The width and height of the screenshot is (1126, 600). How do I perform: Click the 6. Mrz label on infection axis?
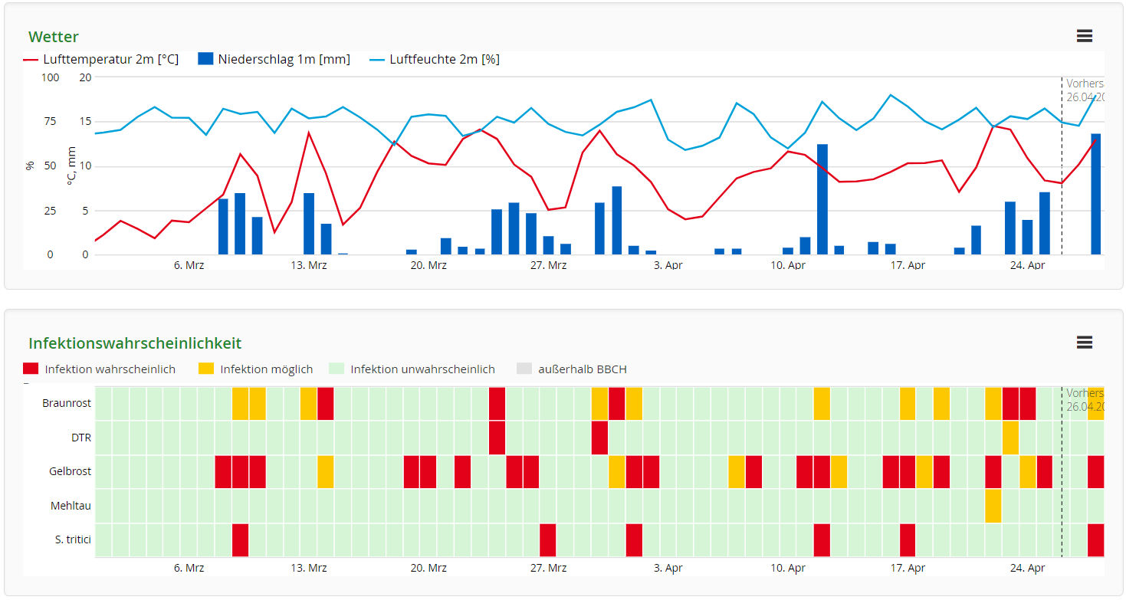pyautogui.click(x=189, y=568)
